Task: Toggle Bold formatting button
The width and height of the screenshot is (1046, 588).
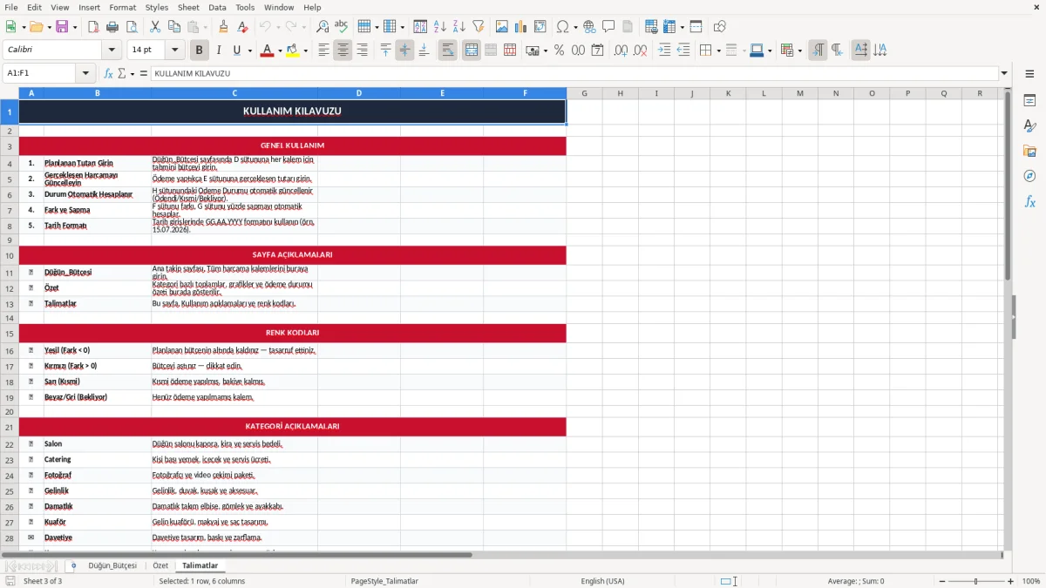Action: pyautogui.click(x=200, y=51)
